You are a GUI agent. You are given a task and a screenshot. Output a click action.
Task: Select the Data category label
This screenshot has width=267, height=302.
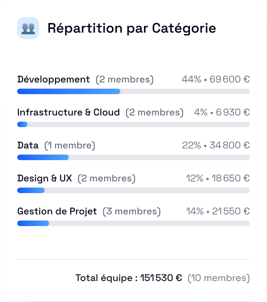[x=28, y=145]
